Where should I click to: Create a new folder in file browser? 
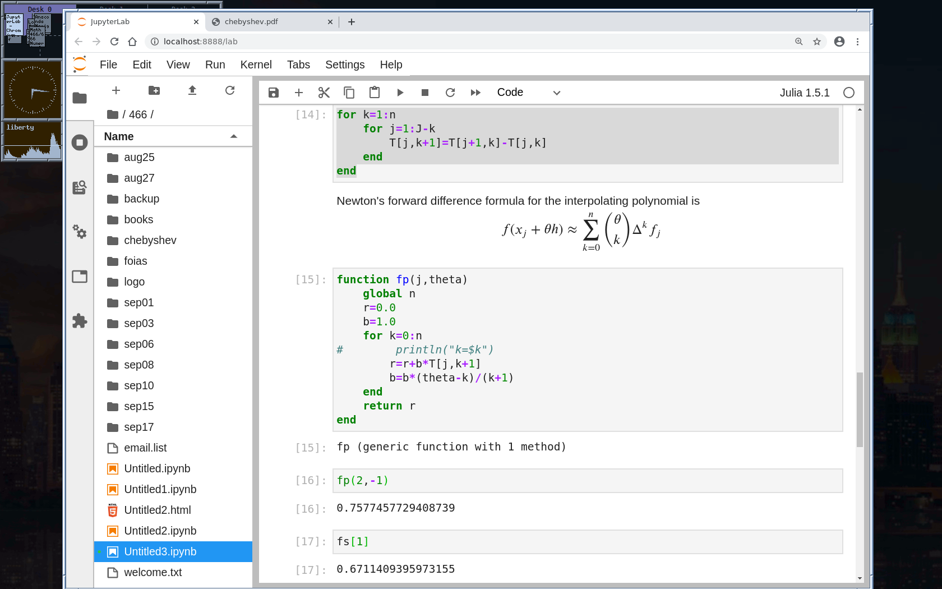point(154,90)
